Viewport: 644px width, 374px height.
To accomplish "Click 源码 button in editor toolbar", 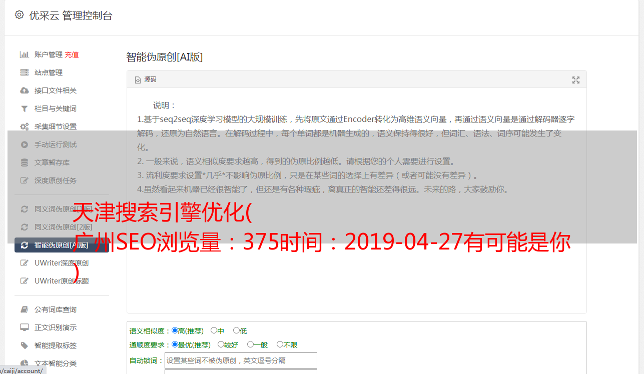I will pos(146,79).
